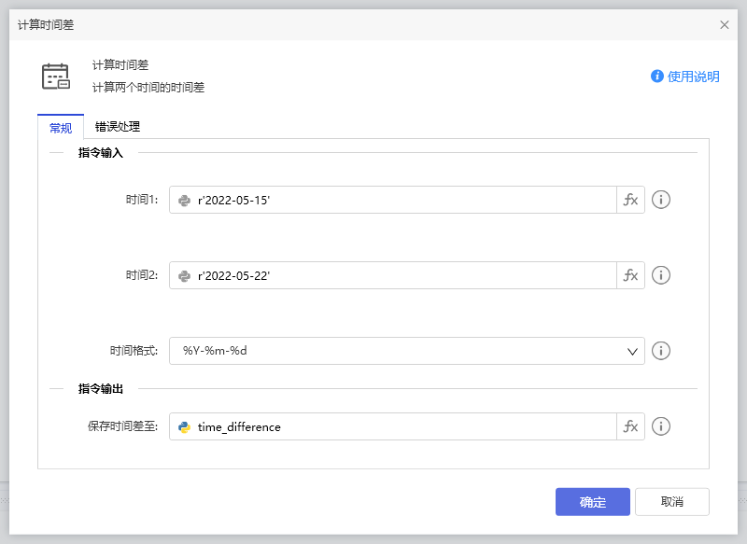Viewport: 747px width, 544px height.
Task: Show info tooltip for 时间1 field
Action: point(661,200)
